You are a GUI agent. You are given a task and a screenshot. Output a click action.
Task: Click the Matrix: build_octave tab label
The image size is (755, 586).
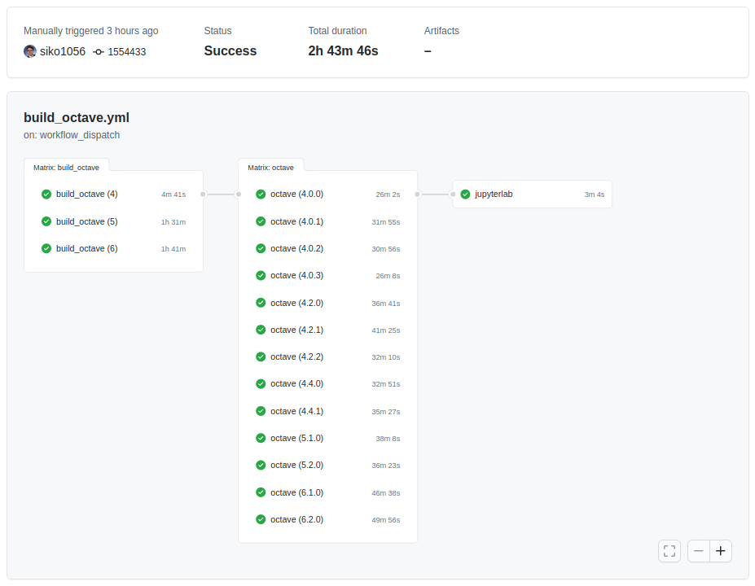[67, 168]
